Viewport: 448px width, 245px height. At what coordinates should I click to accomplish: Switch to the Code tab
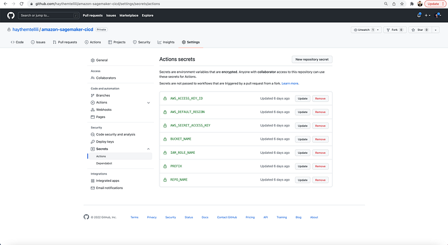click(17, 42)
